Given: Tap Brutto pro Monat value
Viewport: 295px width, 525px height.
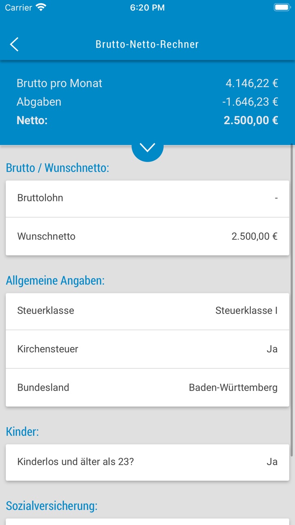Looking at the screenshot, I should [x=252, y=83].
